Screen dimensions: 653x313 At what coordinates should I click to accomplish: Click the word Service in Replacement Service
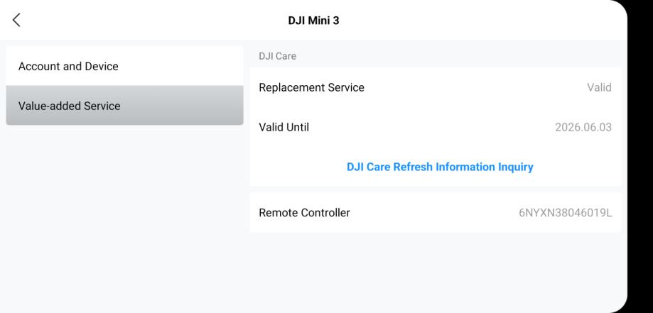click(x=345, y=88)
